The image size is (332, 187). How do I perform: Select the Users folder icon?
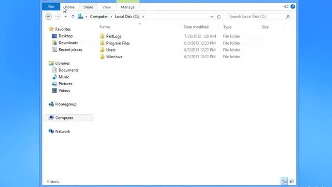click(102, 50)
